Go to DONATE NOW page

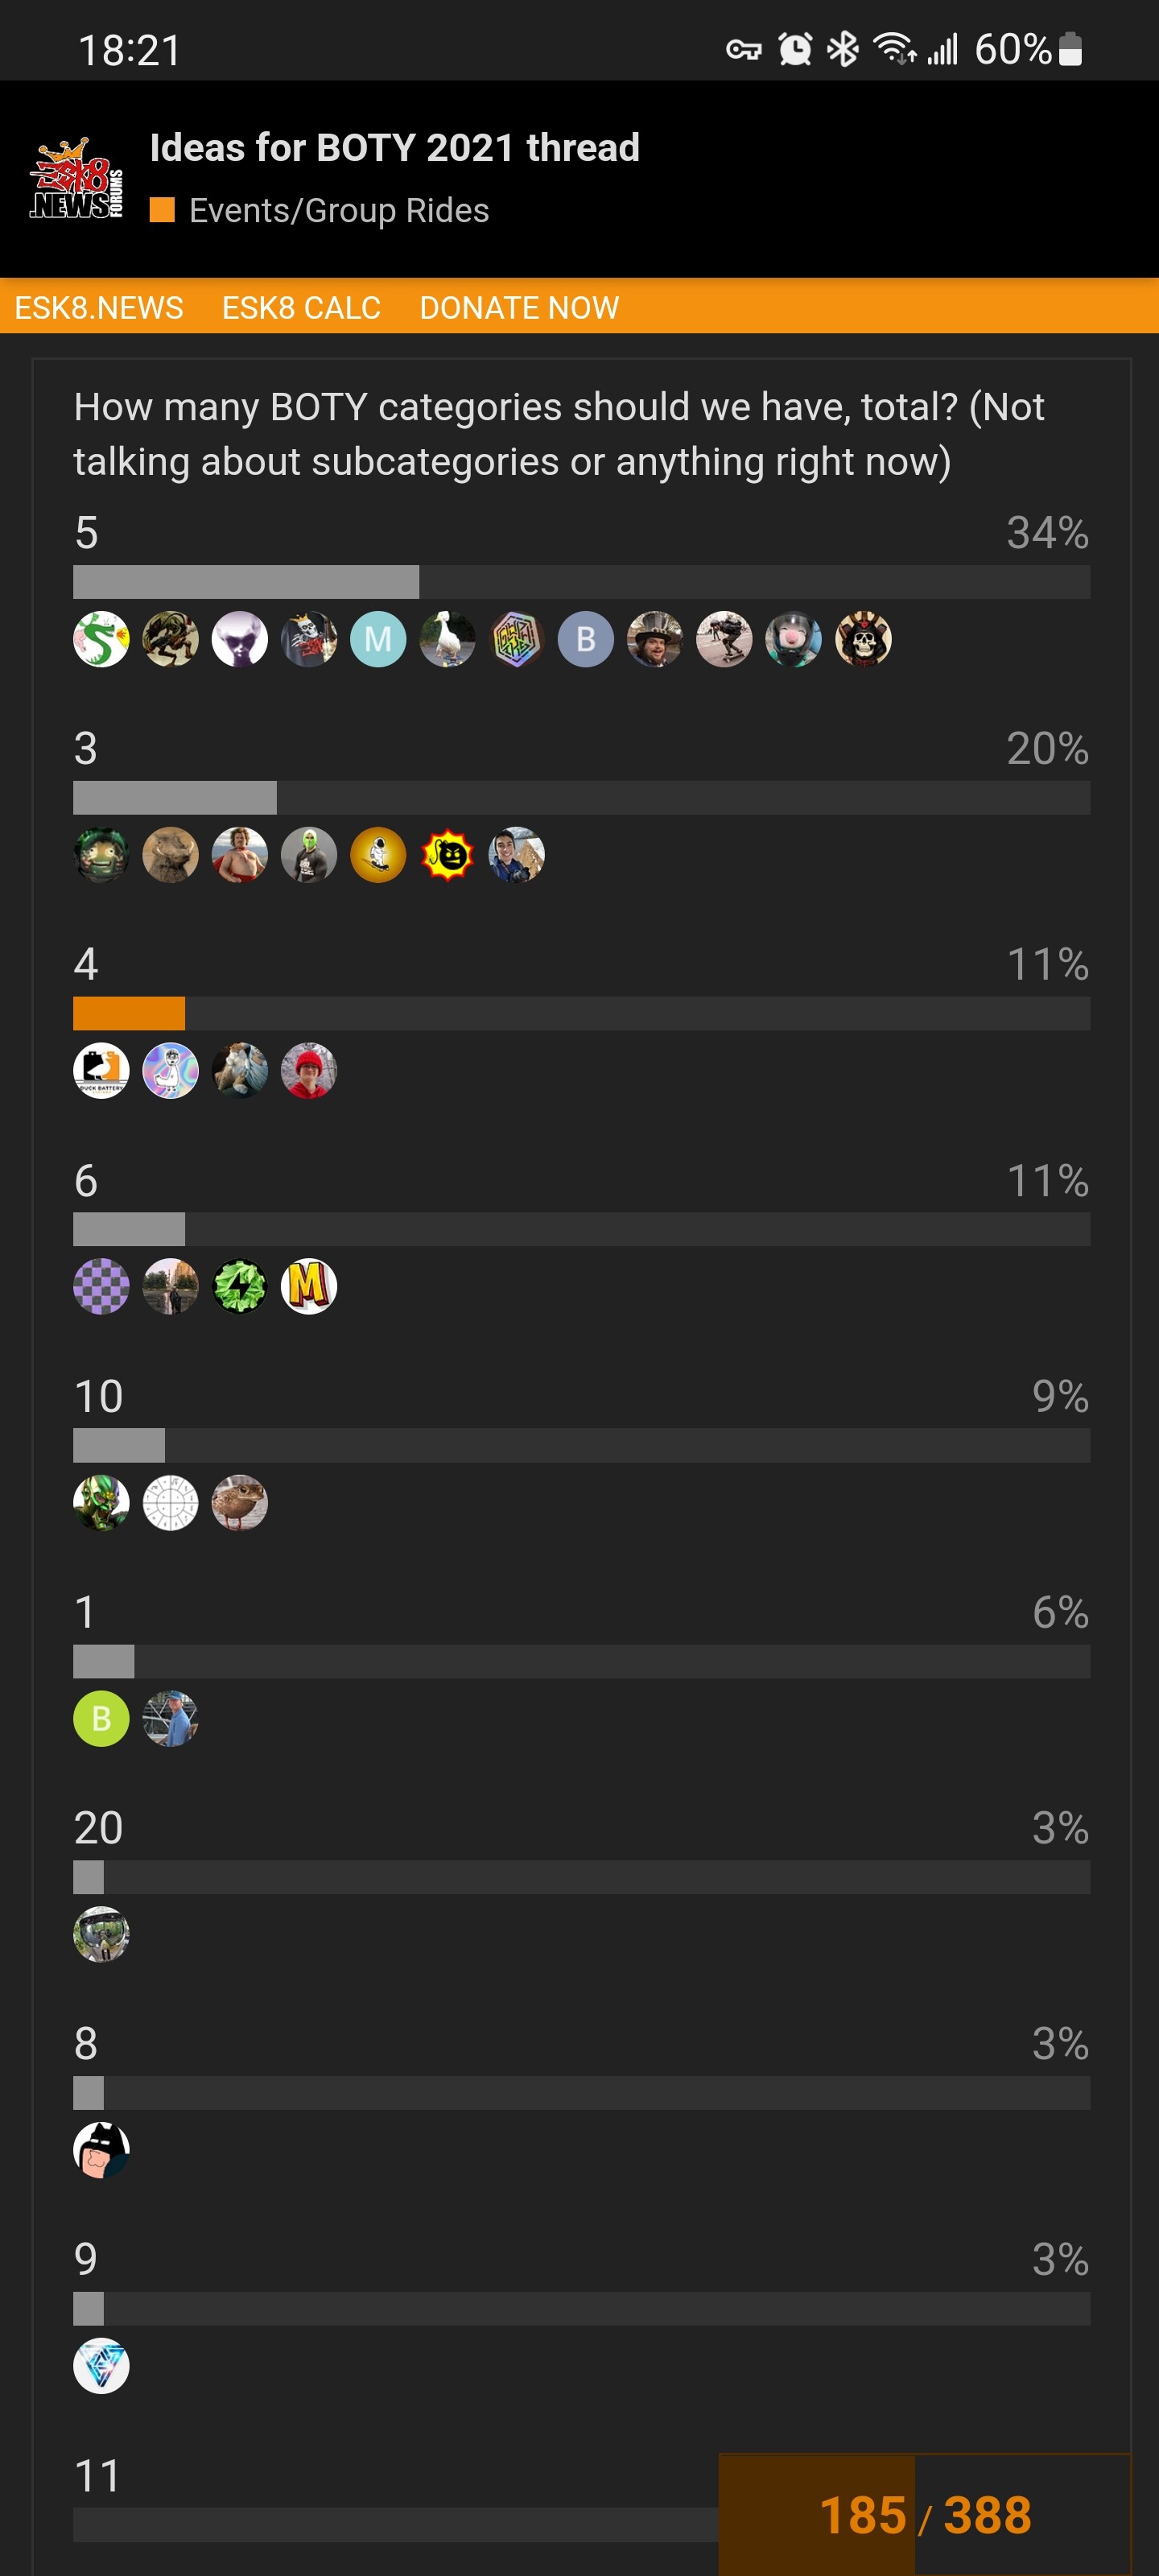pyautogui.click(x=519, y=307)
